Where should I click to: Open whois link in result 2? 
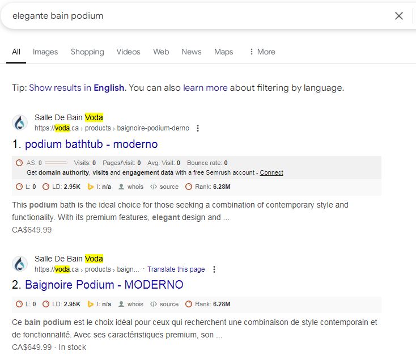click(131, 304)
